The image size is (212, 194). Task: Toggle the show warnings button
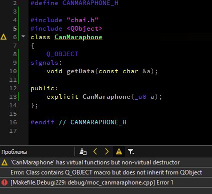point(119,152)
